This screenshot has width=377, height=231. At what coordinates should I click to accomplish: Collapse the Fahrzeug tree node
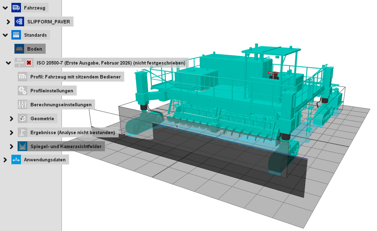click(5, 8)
